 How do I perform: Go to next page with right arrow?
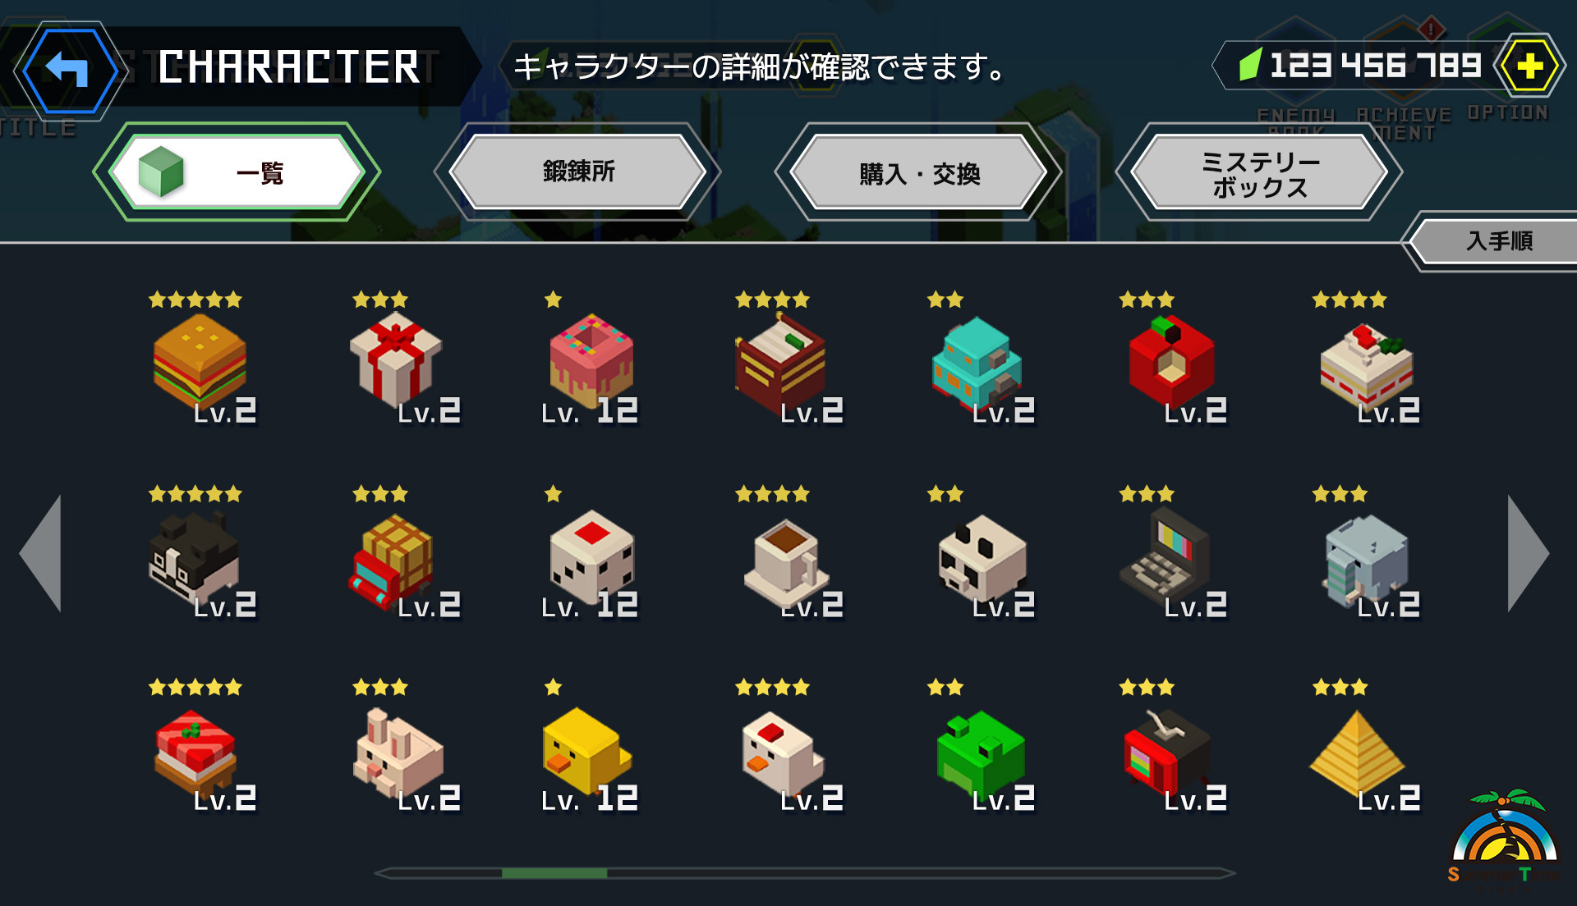1528,553
